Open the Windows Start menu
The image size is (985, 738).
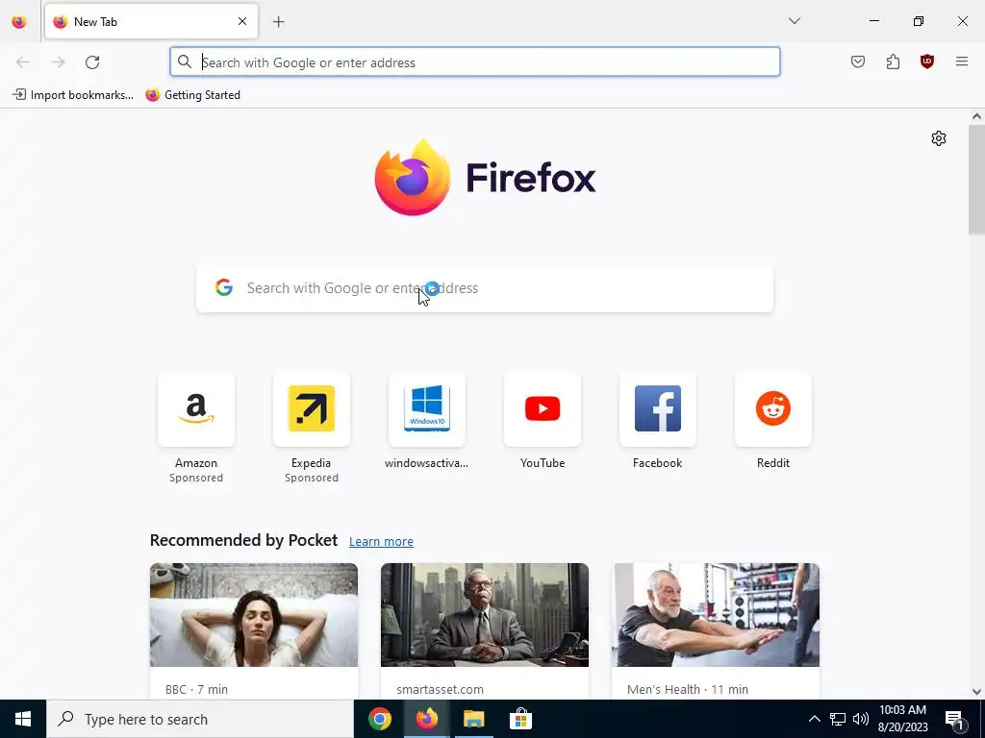23,719
